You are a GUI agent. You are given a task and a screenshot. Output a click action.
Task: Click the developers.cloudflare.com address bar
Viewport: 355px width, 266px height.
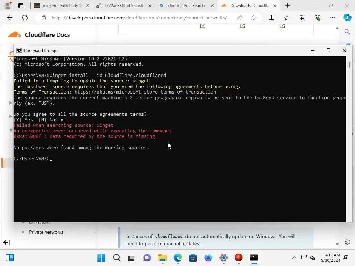coord(141,18)
